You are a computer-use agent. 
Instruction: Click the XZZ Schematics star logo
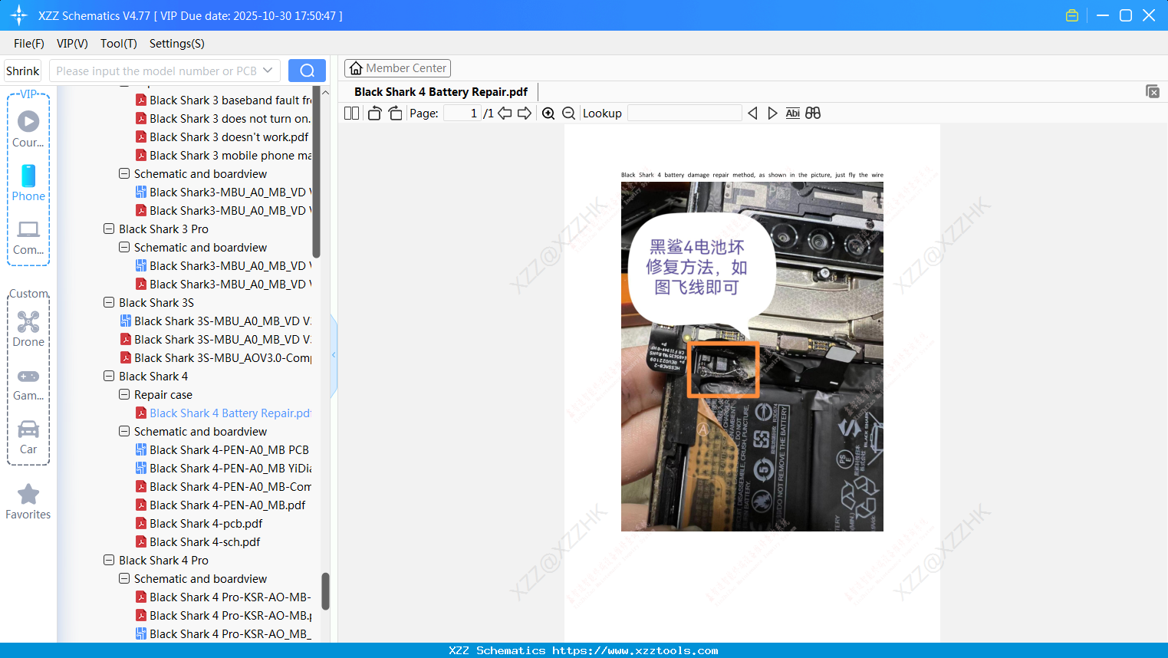click(x=19, y=15)
